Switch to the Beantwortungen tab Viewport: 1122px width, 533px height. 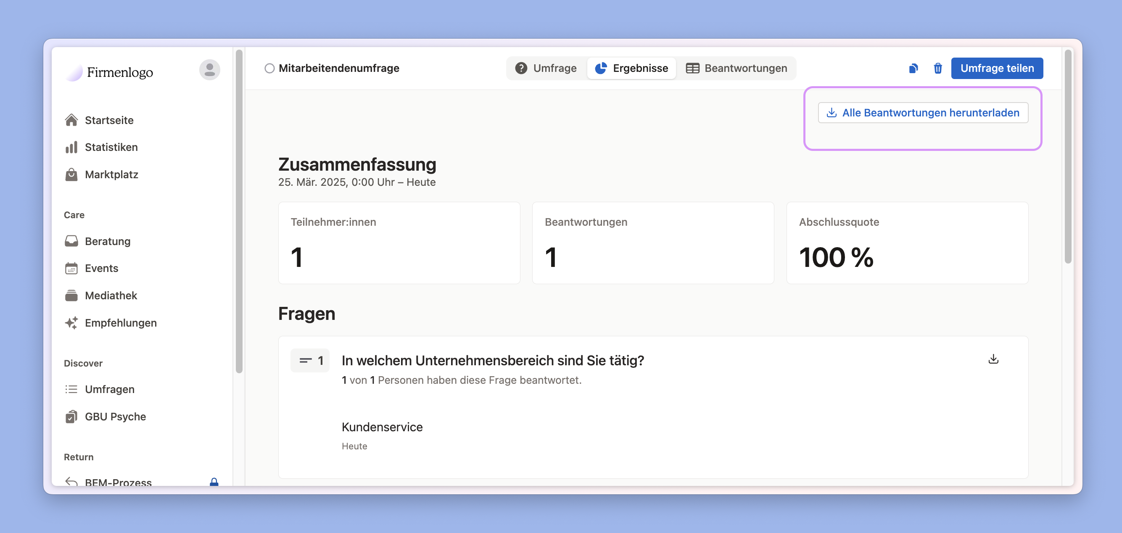[737, 69]
